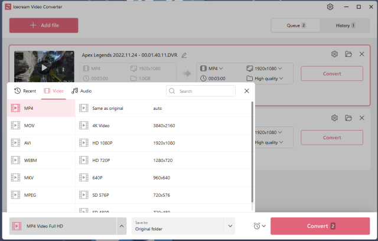Select the MKV format in list
The image size is (378, 241).
(30, 177)
